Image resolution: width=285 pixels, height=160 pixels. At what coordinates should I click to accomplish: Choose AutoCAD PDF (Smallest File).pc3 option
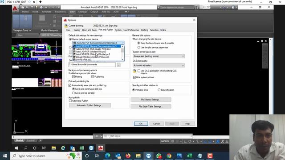(x=97, y=52)
